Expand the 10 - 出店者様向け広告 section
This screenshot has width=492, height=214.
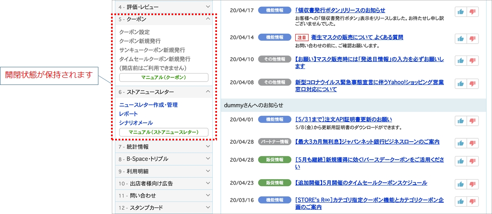(164, 184)
